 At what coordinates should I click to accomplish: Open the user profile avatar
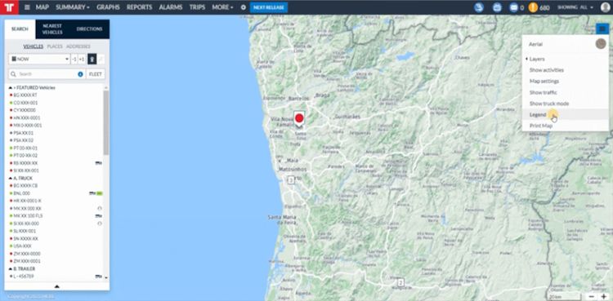point(605,7)
